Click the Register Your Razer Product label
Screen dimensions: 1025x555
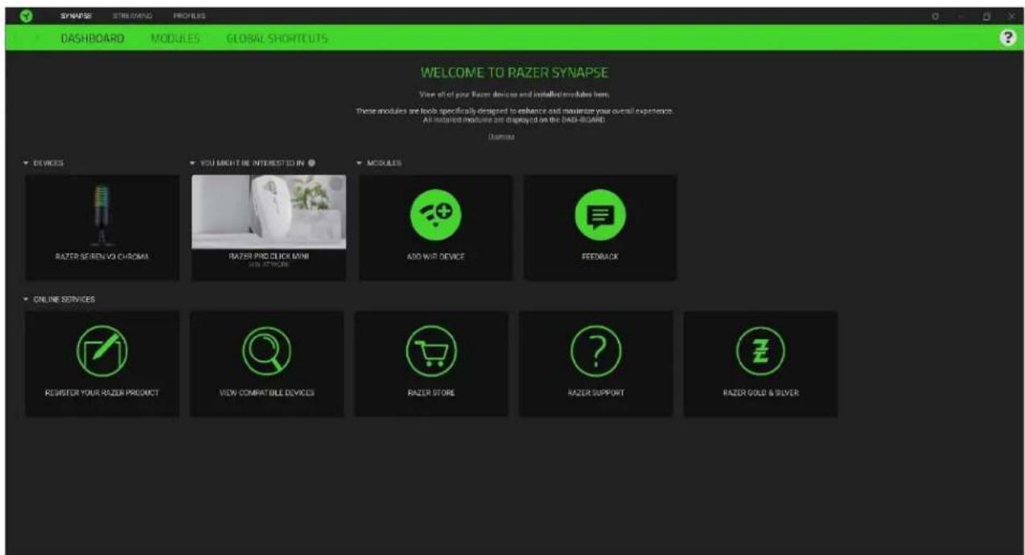pyautogui.click(x=102, y=393)
